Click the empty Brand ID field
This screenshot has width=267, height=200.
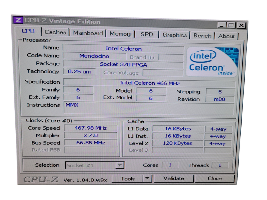point(171,57)
